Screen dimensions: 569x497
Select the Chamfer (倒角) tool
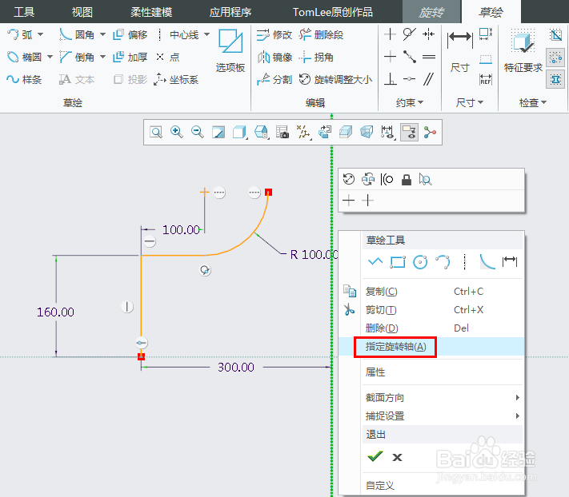click(x=77, y=58)
